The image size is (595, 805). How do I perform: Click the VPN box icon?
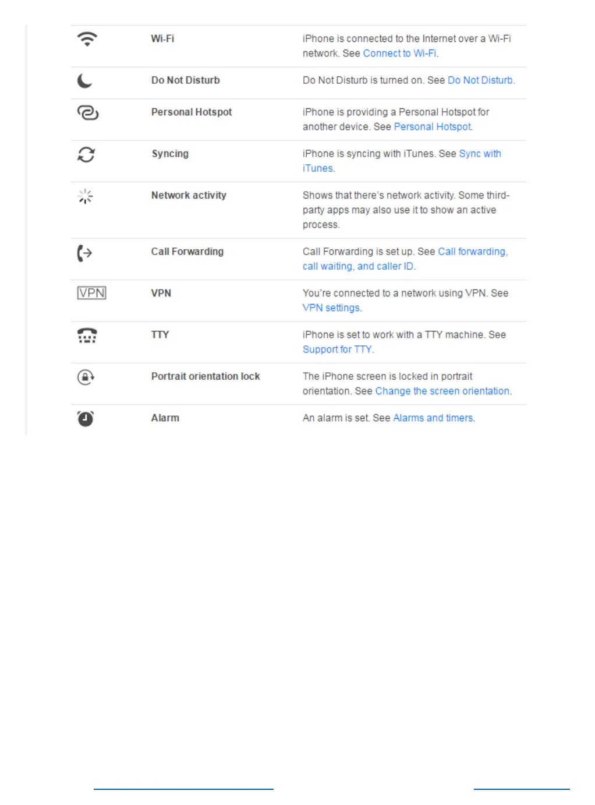click(x=91, y=293)
